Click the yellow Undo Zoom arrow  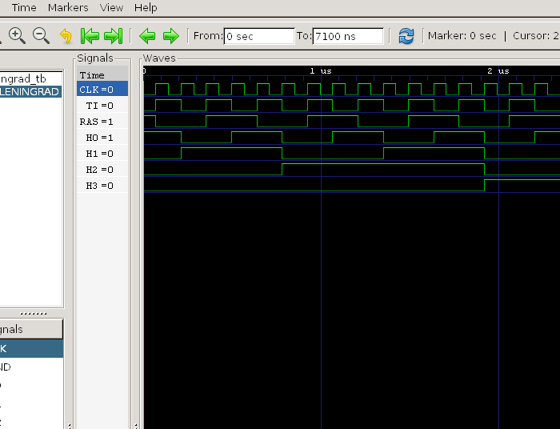[66, 36]
